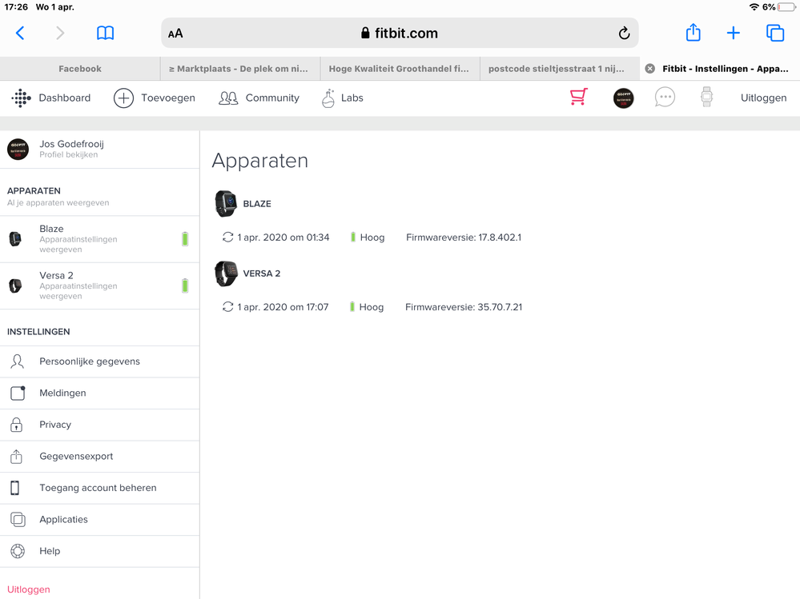Click the red Uitloggen link in sidebar

coord(29,589)
